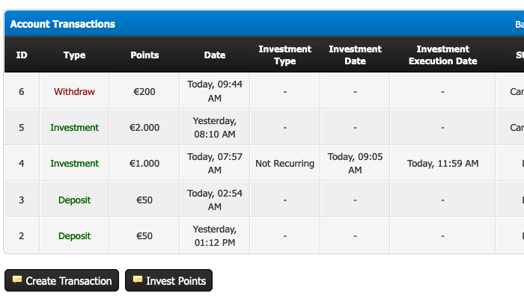The image size is (524, 299).
Task: Sort by the Points column header
Action: pyautogui.click(x=144, y=55)
